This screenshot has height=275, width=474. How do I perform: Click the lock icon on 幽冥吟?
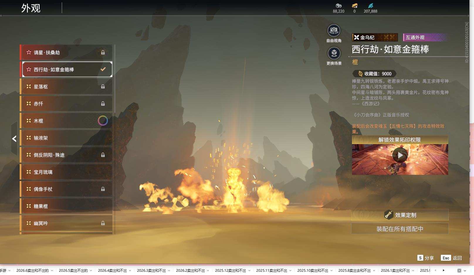click(103, 223)
